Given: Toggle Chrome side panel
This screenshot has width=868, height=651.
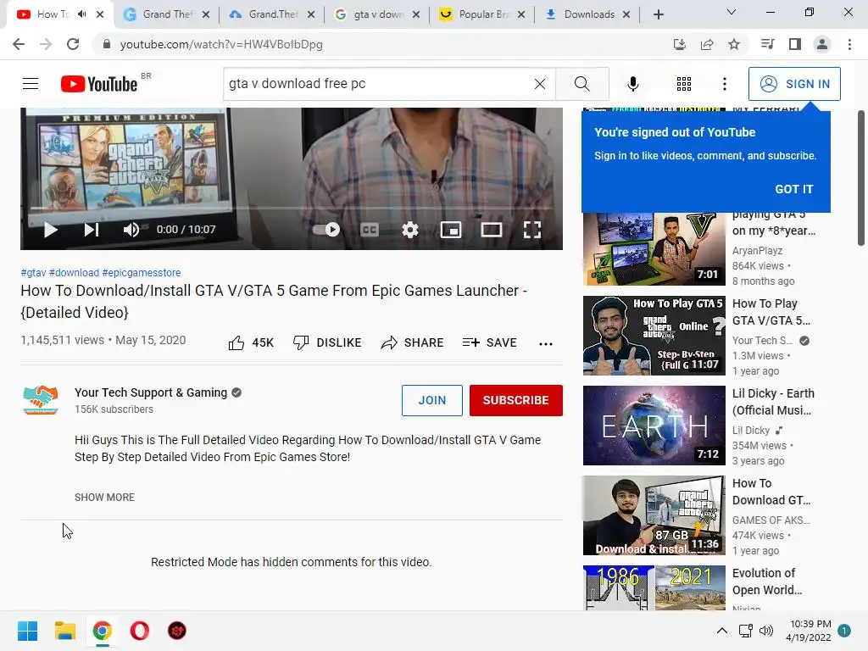Looking at the screenshot, I should click(795, 44).
